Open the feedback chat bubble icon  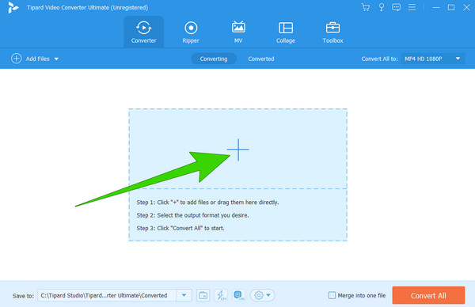tap(397, 7)
